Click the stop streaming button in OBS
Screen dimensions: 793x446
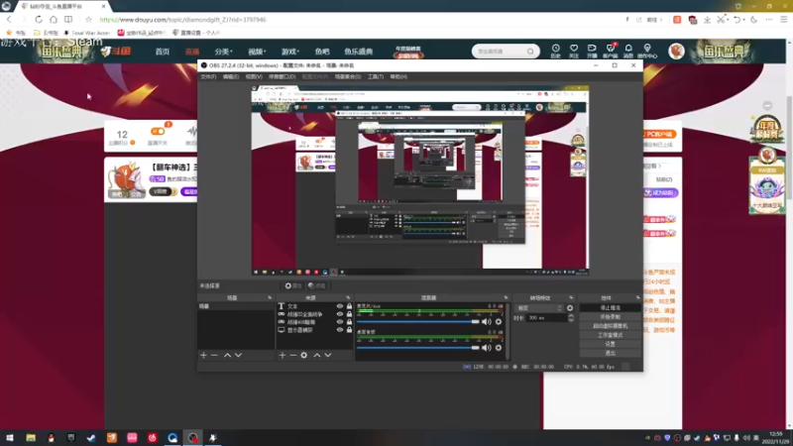610,308
